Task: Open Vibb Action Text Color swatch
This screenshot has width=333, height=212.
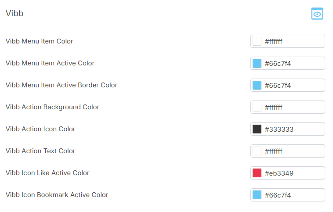Action: coord(257,151)
